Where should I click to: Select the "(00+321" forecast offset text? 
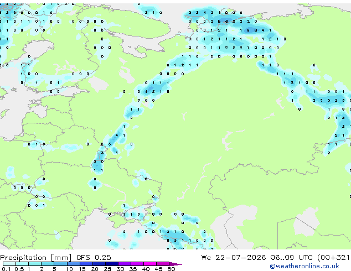coord(333,258)
